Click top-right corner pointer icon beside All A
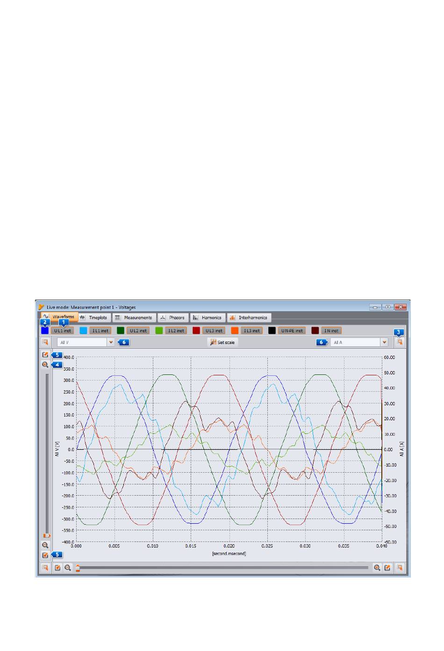The height and width of the screenshot is (651, 444). [x=399, y=342]
